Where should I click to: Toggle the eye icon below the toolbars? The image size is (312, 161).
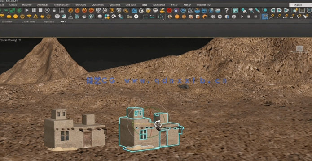[63, 21]
